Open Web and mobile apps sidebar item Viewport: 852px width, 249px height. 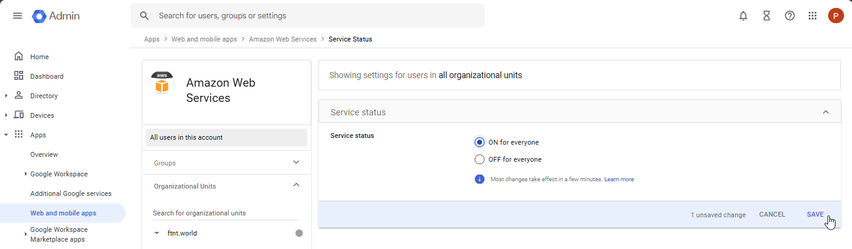point(63,213)
